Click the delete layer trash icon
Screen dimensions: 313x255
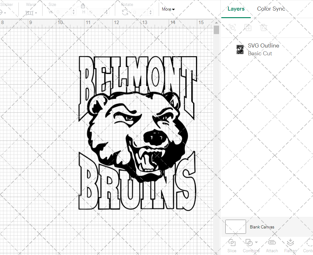click(x=264, y=27)
